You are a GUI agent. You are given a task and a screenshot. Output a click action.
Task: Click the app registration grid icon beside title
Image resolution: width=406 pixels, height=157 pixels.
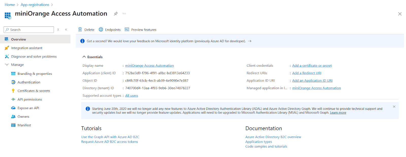(x=8, y=16)
